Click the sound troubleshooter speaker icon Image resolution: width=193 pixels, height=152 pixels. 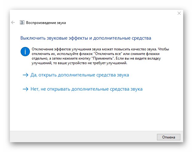tap(22, 23)
